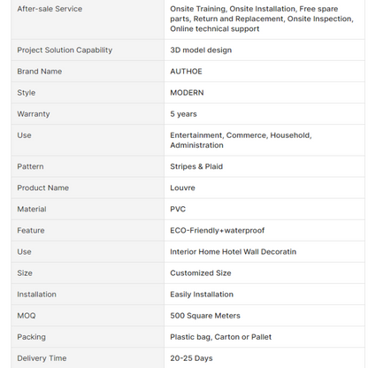The width and height of the screenshot is (368, 368).
Task: Click the PVC material value
Action: 178,209
